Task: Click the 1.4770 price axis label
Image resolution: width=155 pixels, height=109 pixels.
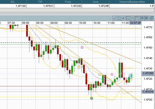Action: [148, 27]
